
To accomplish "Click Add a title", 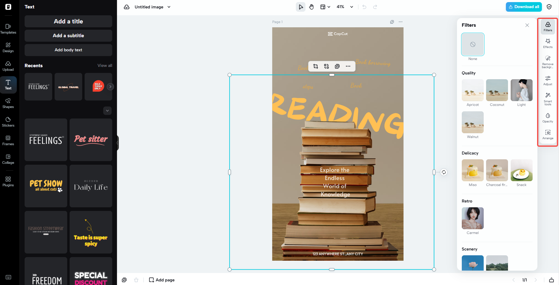I will coord(68,21).
